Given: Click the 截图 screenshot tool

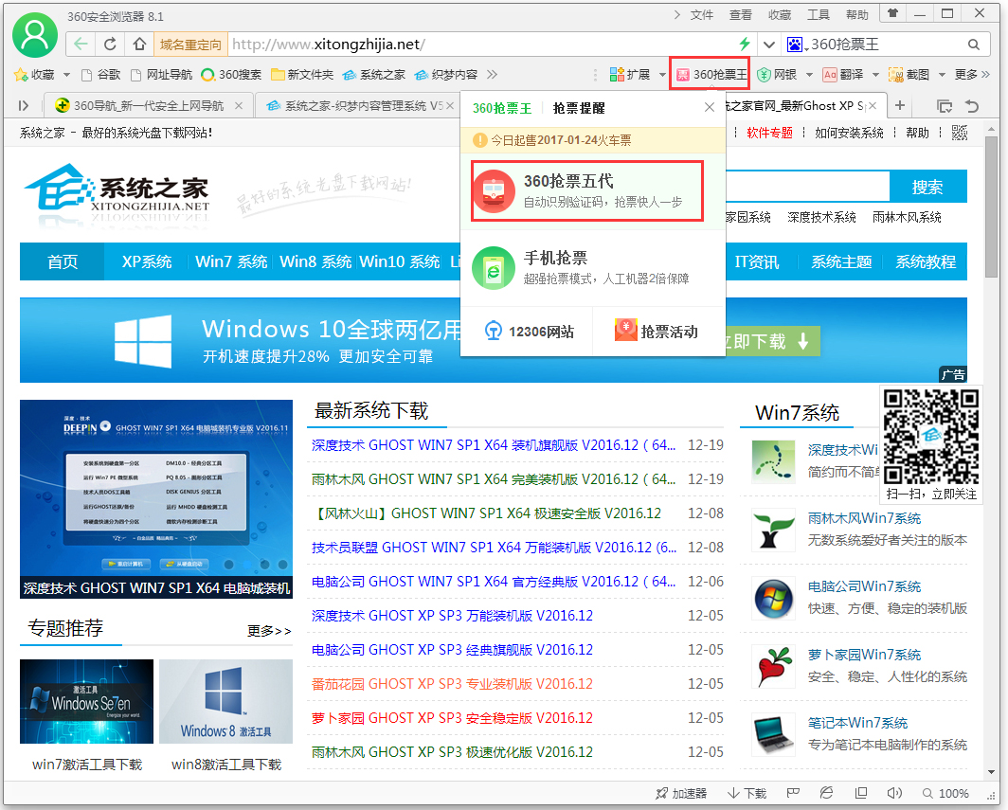Looking at the screenshot, I should [x=909, y=75].
